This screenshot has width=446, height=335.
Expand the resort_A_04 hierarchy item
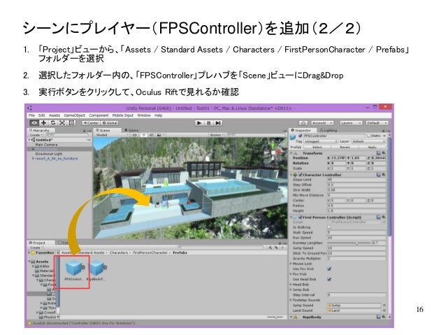(x=33, y=159)
